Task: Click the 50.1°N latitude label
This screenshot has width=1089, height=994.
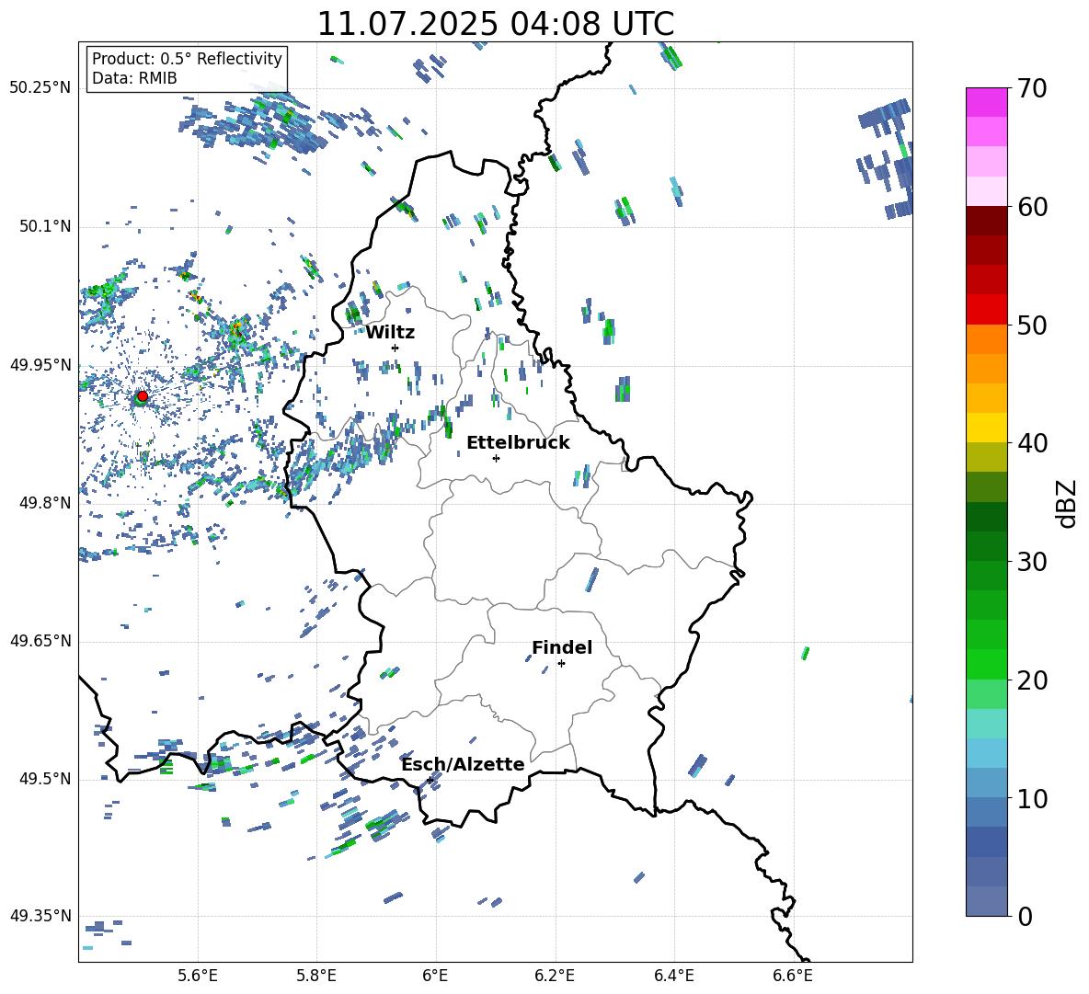Action: 44,227
